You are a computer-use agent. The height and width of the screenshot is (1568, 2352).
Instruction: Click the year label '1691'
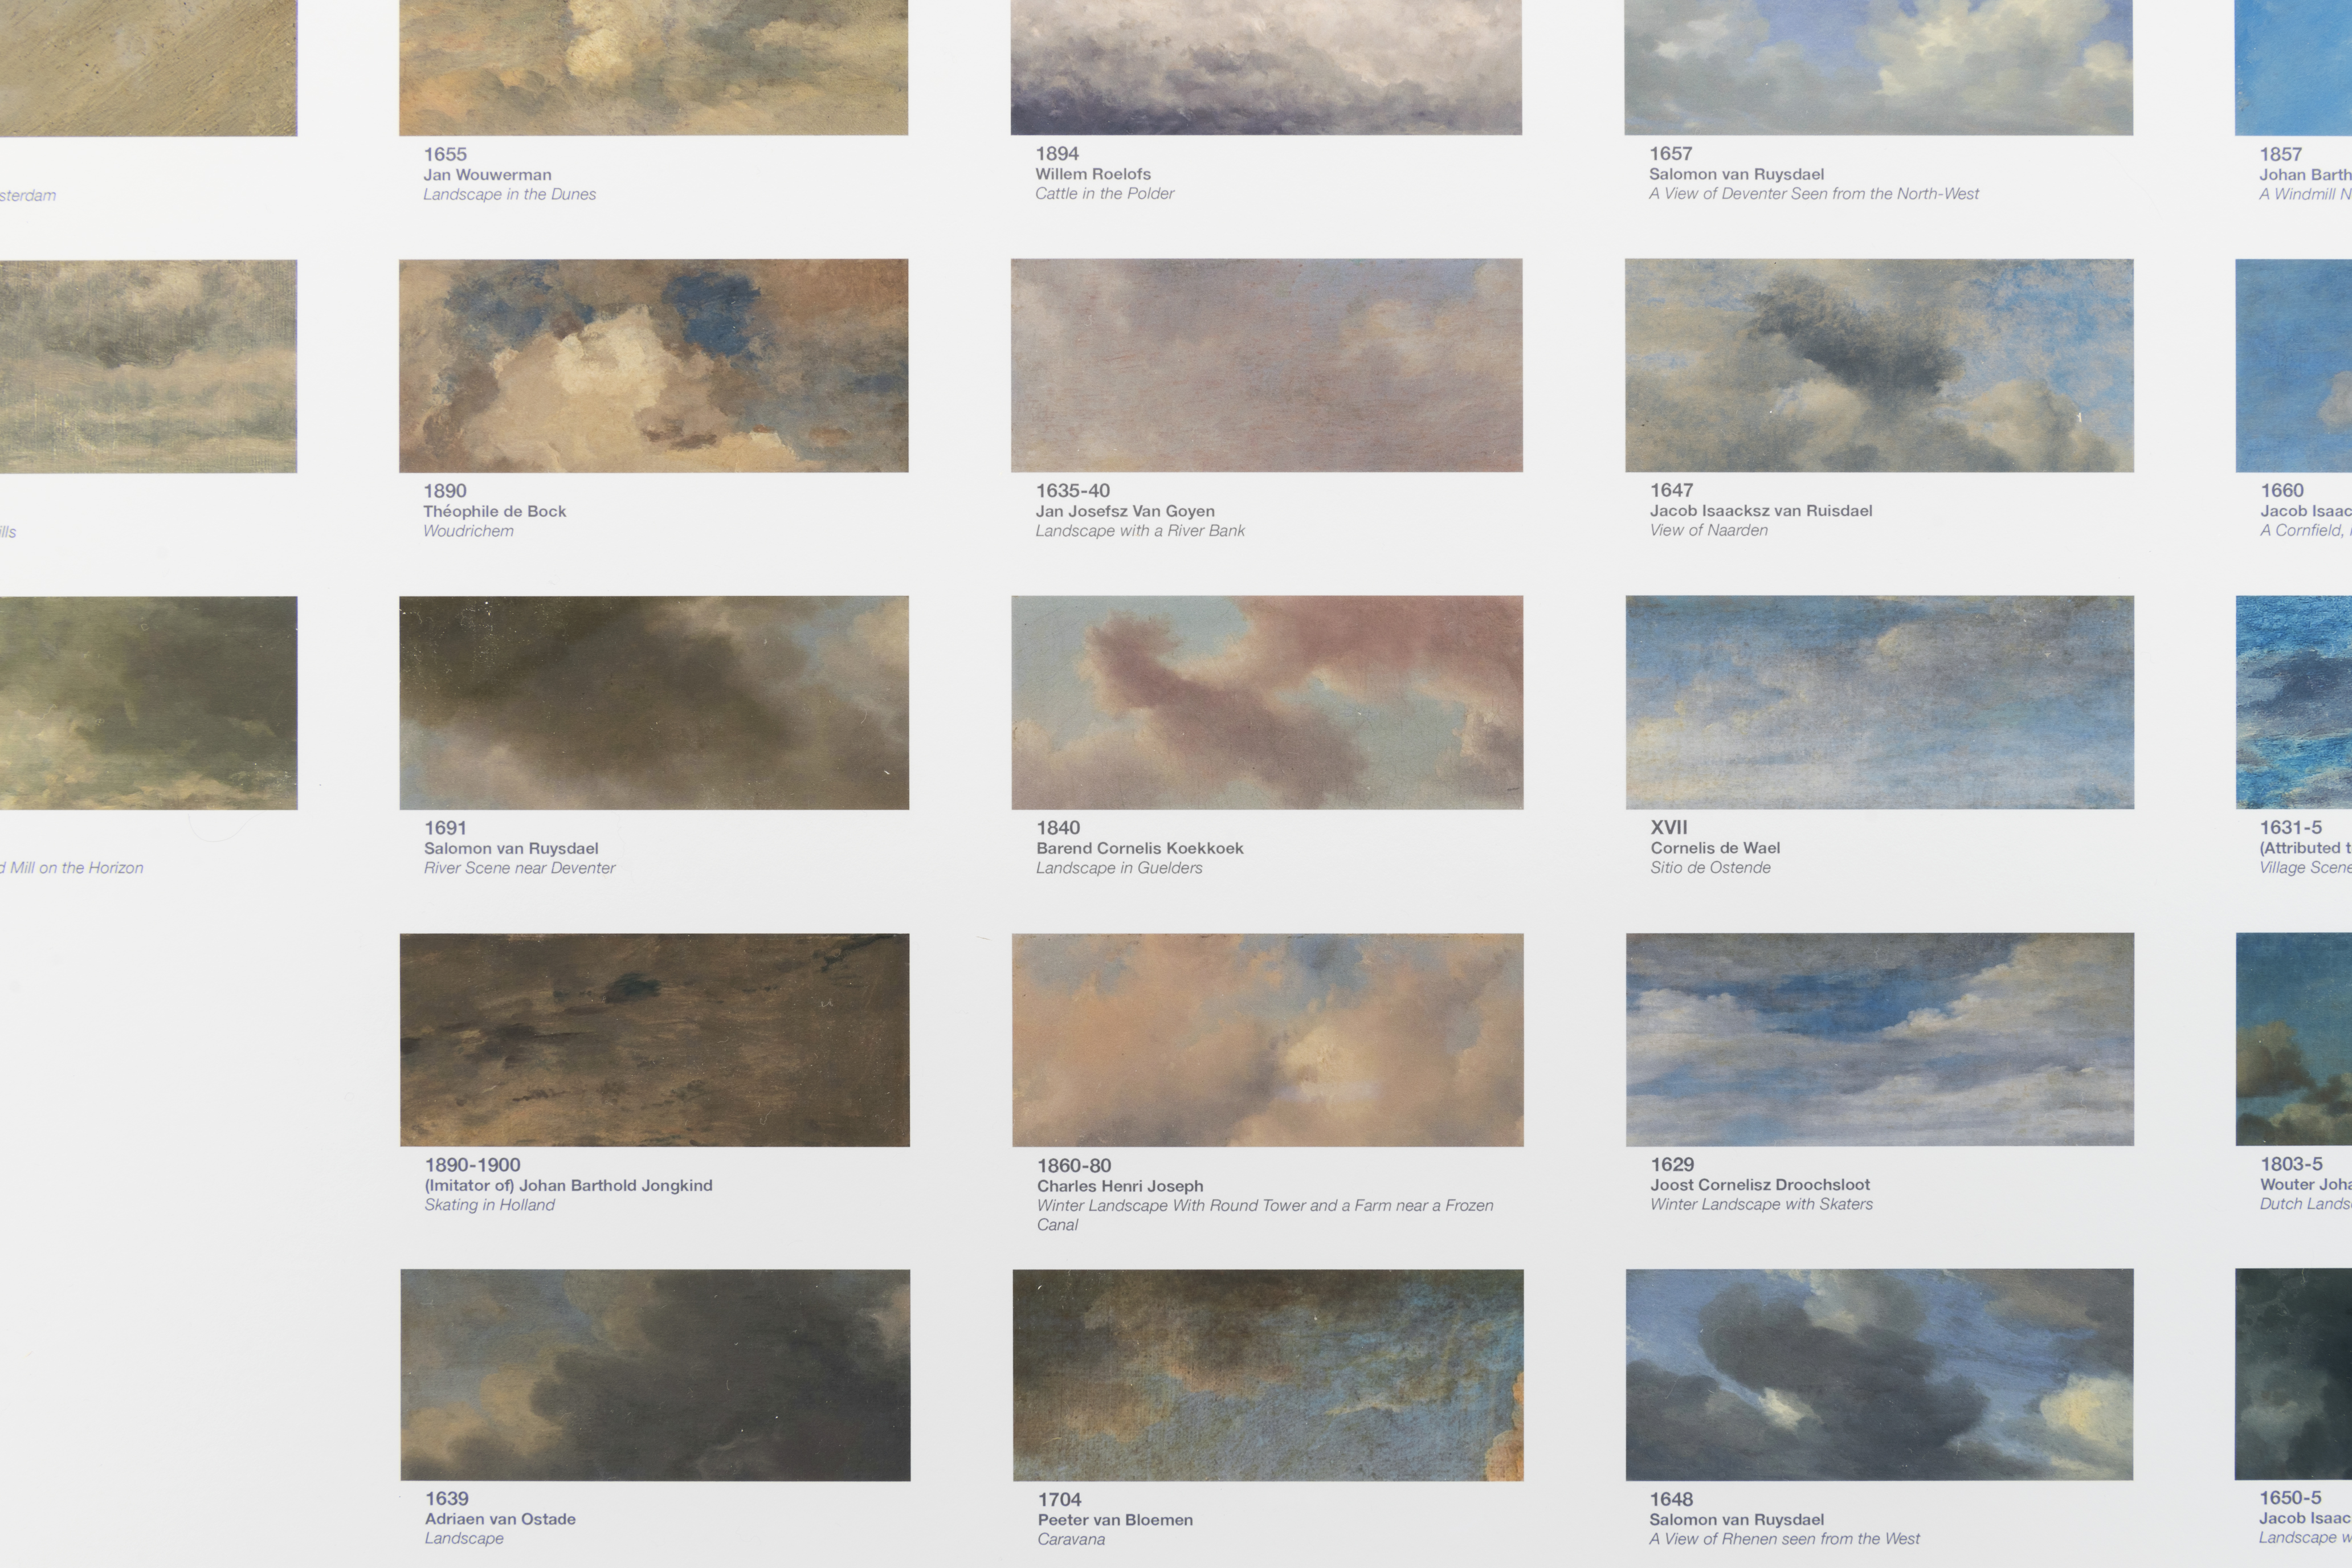tap(445, 828)
